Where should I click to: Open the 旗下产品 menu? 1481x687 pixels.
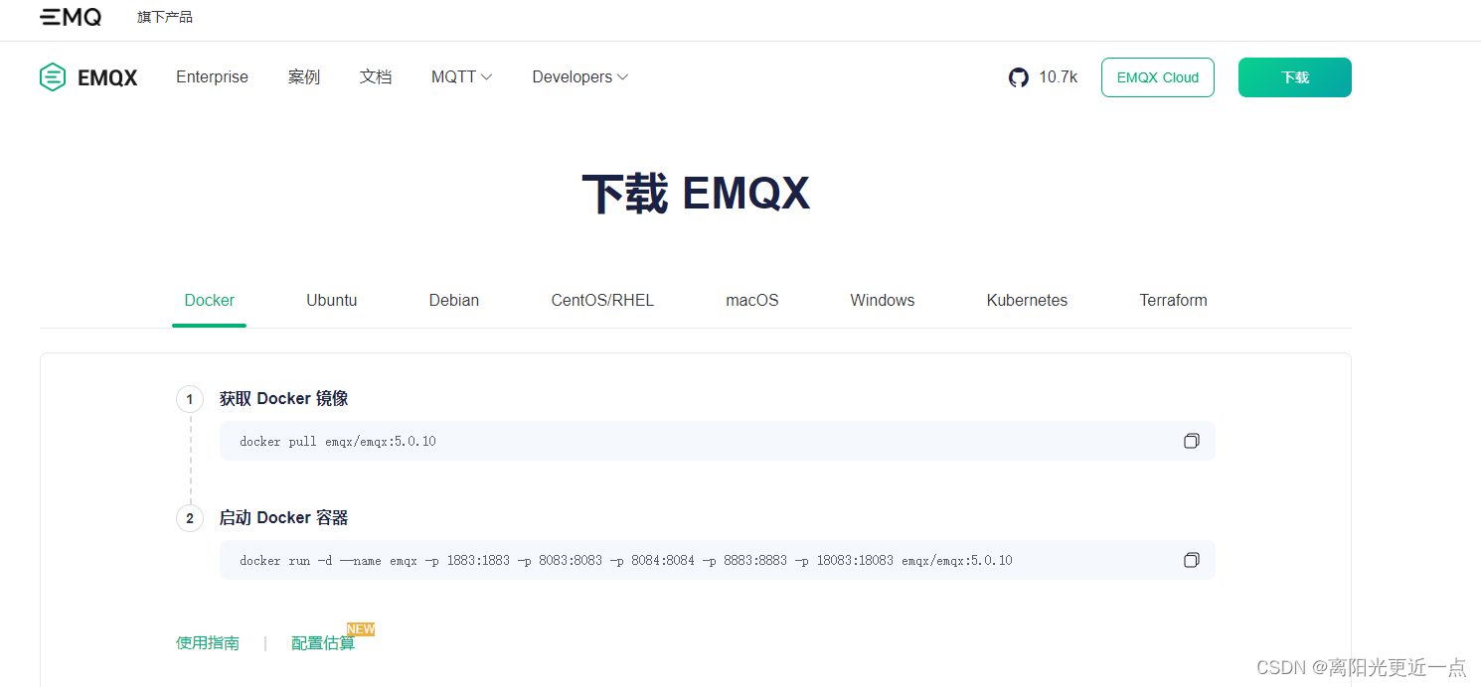tap(165, 17)
